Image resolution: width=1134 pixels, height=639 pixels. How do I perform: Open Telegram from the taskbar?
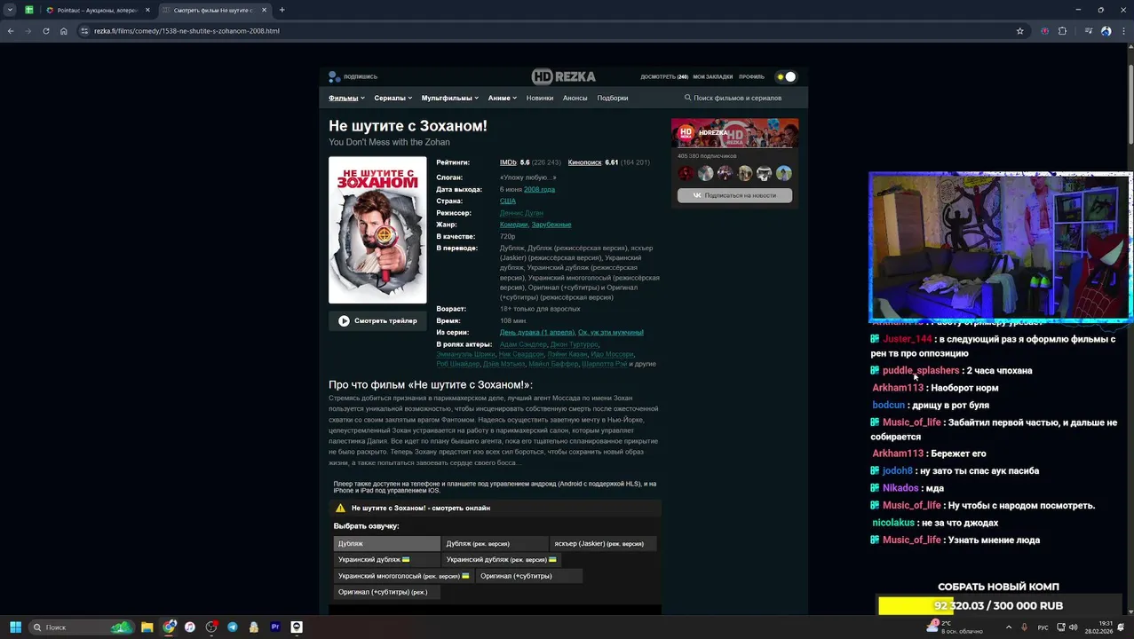coord(233,627)
